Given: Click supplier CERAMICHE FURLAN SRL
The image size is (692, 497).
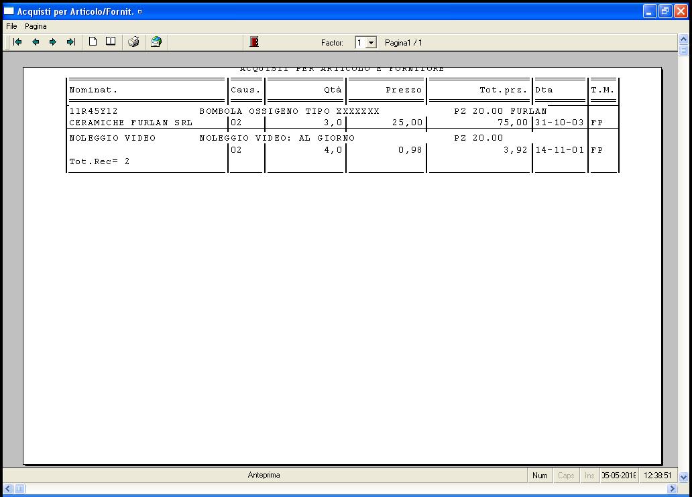Looking at the screenshot, I should click(131, 123).
